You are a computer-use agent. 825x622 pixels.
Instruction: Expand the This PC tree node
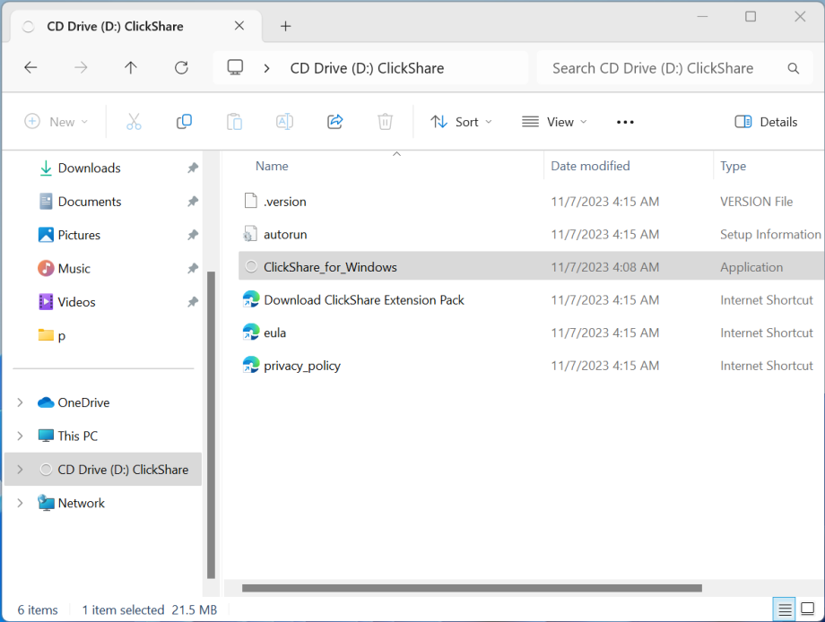click(x=20, y=436)
